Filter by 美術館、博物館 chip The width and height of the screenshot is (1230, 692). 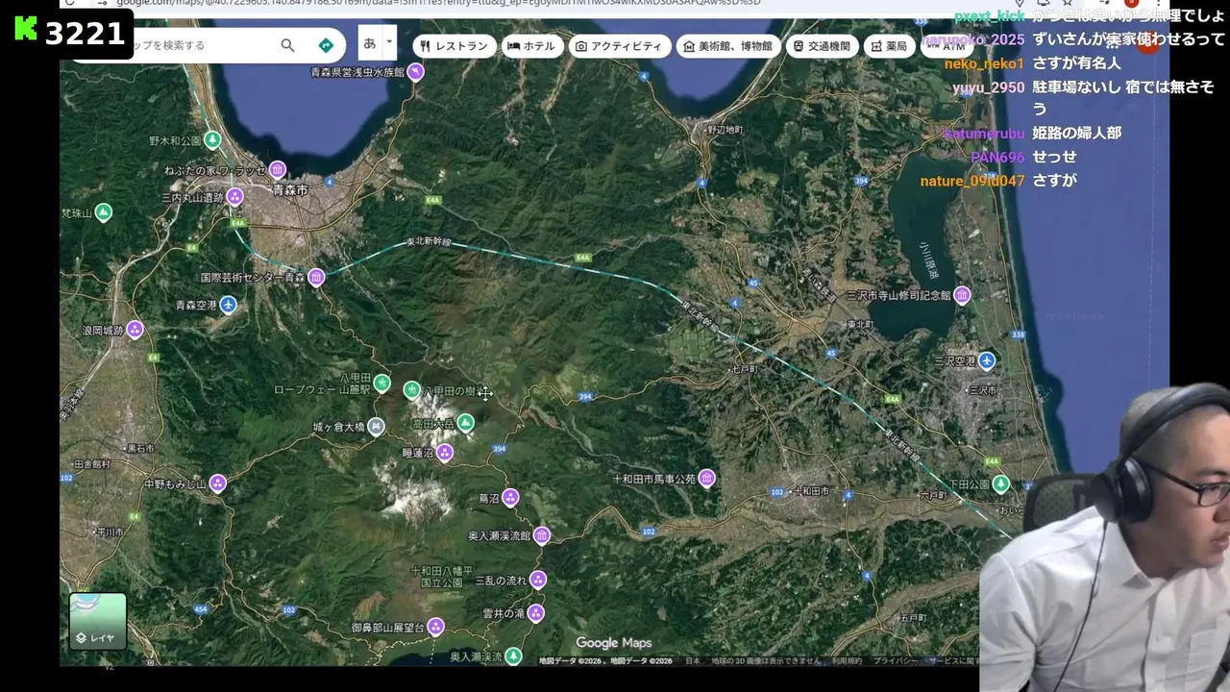727,46
